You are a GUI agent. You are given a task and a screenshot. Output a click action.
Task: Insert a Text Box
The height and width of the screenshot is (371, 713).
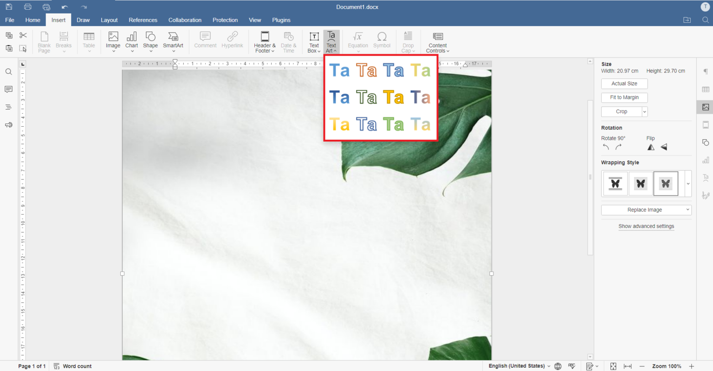point(314,42)
